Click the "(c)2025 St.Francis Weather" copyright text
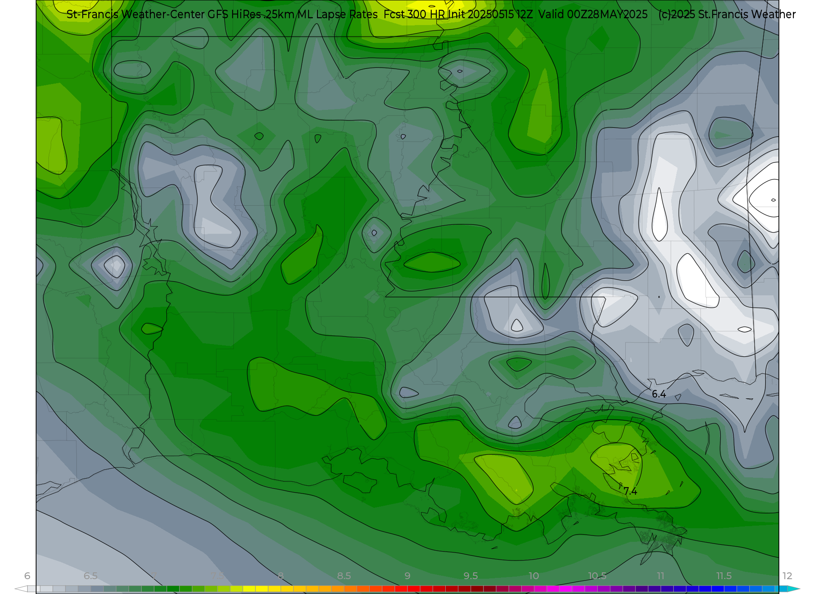This screenshot has height=594, width=815. pos(727,14)
